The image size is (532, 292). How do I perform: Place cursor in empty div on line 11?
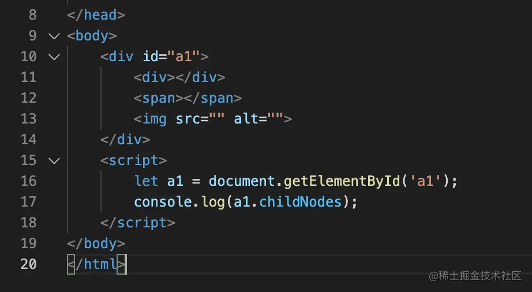point(179,77)
